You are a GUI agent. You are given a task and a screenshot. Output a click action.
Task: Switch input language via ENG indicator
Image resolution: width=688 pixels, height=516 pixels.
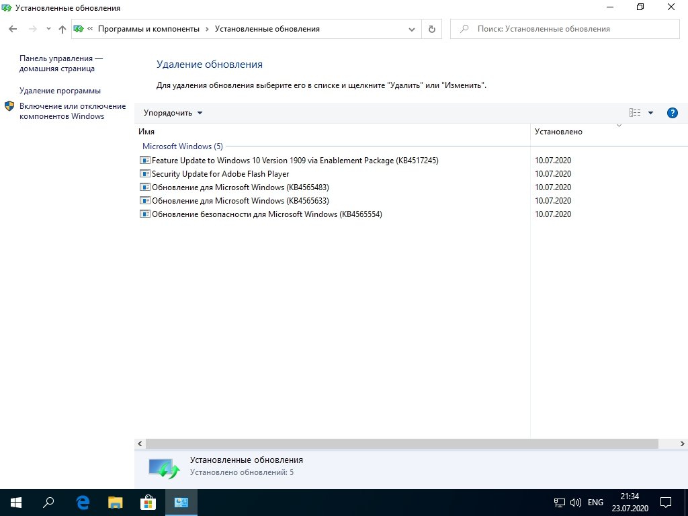click(x=595, y=503)
